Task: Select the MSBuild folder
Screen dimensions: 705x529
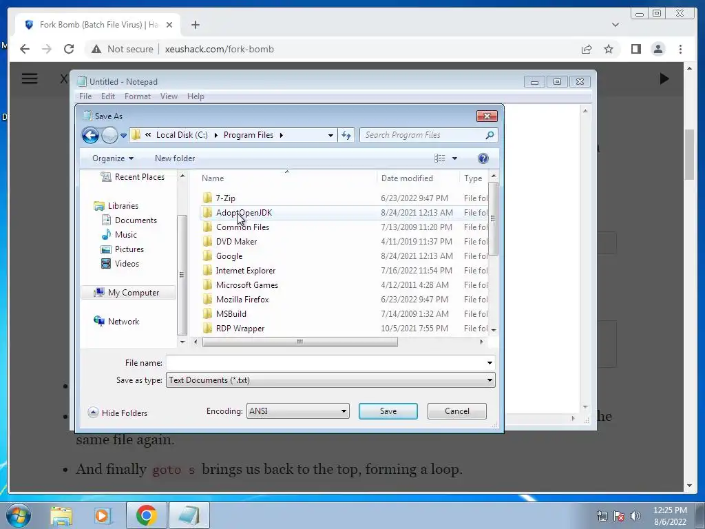Action: coord(231,313)
